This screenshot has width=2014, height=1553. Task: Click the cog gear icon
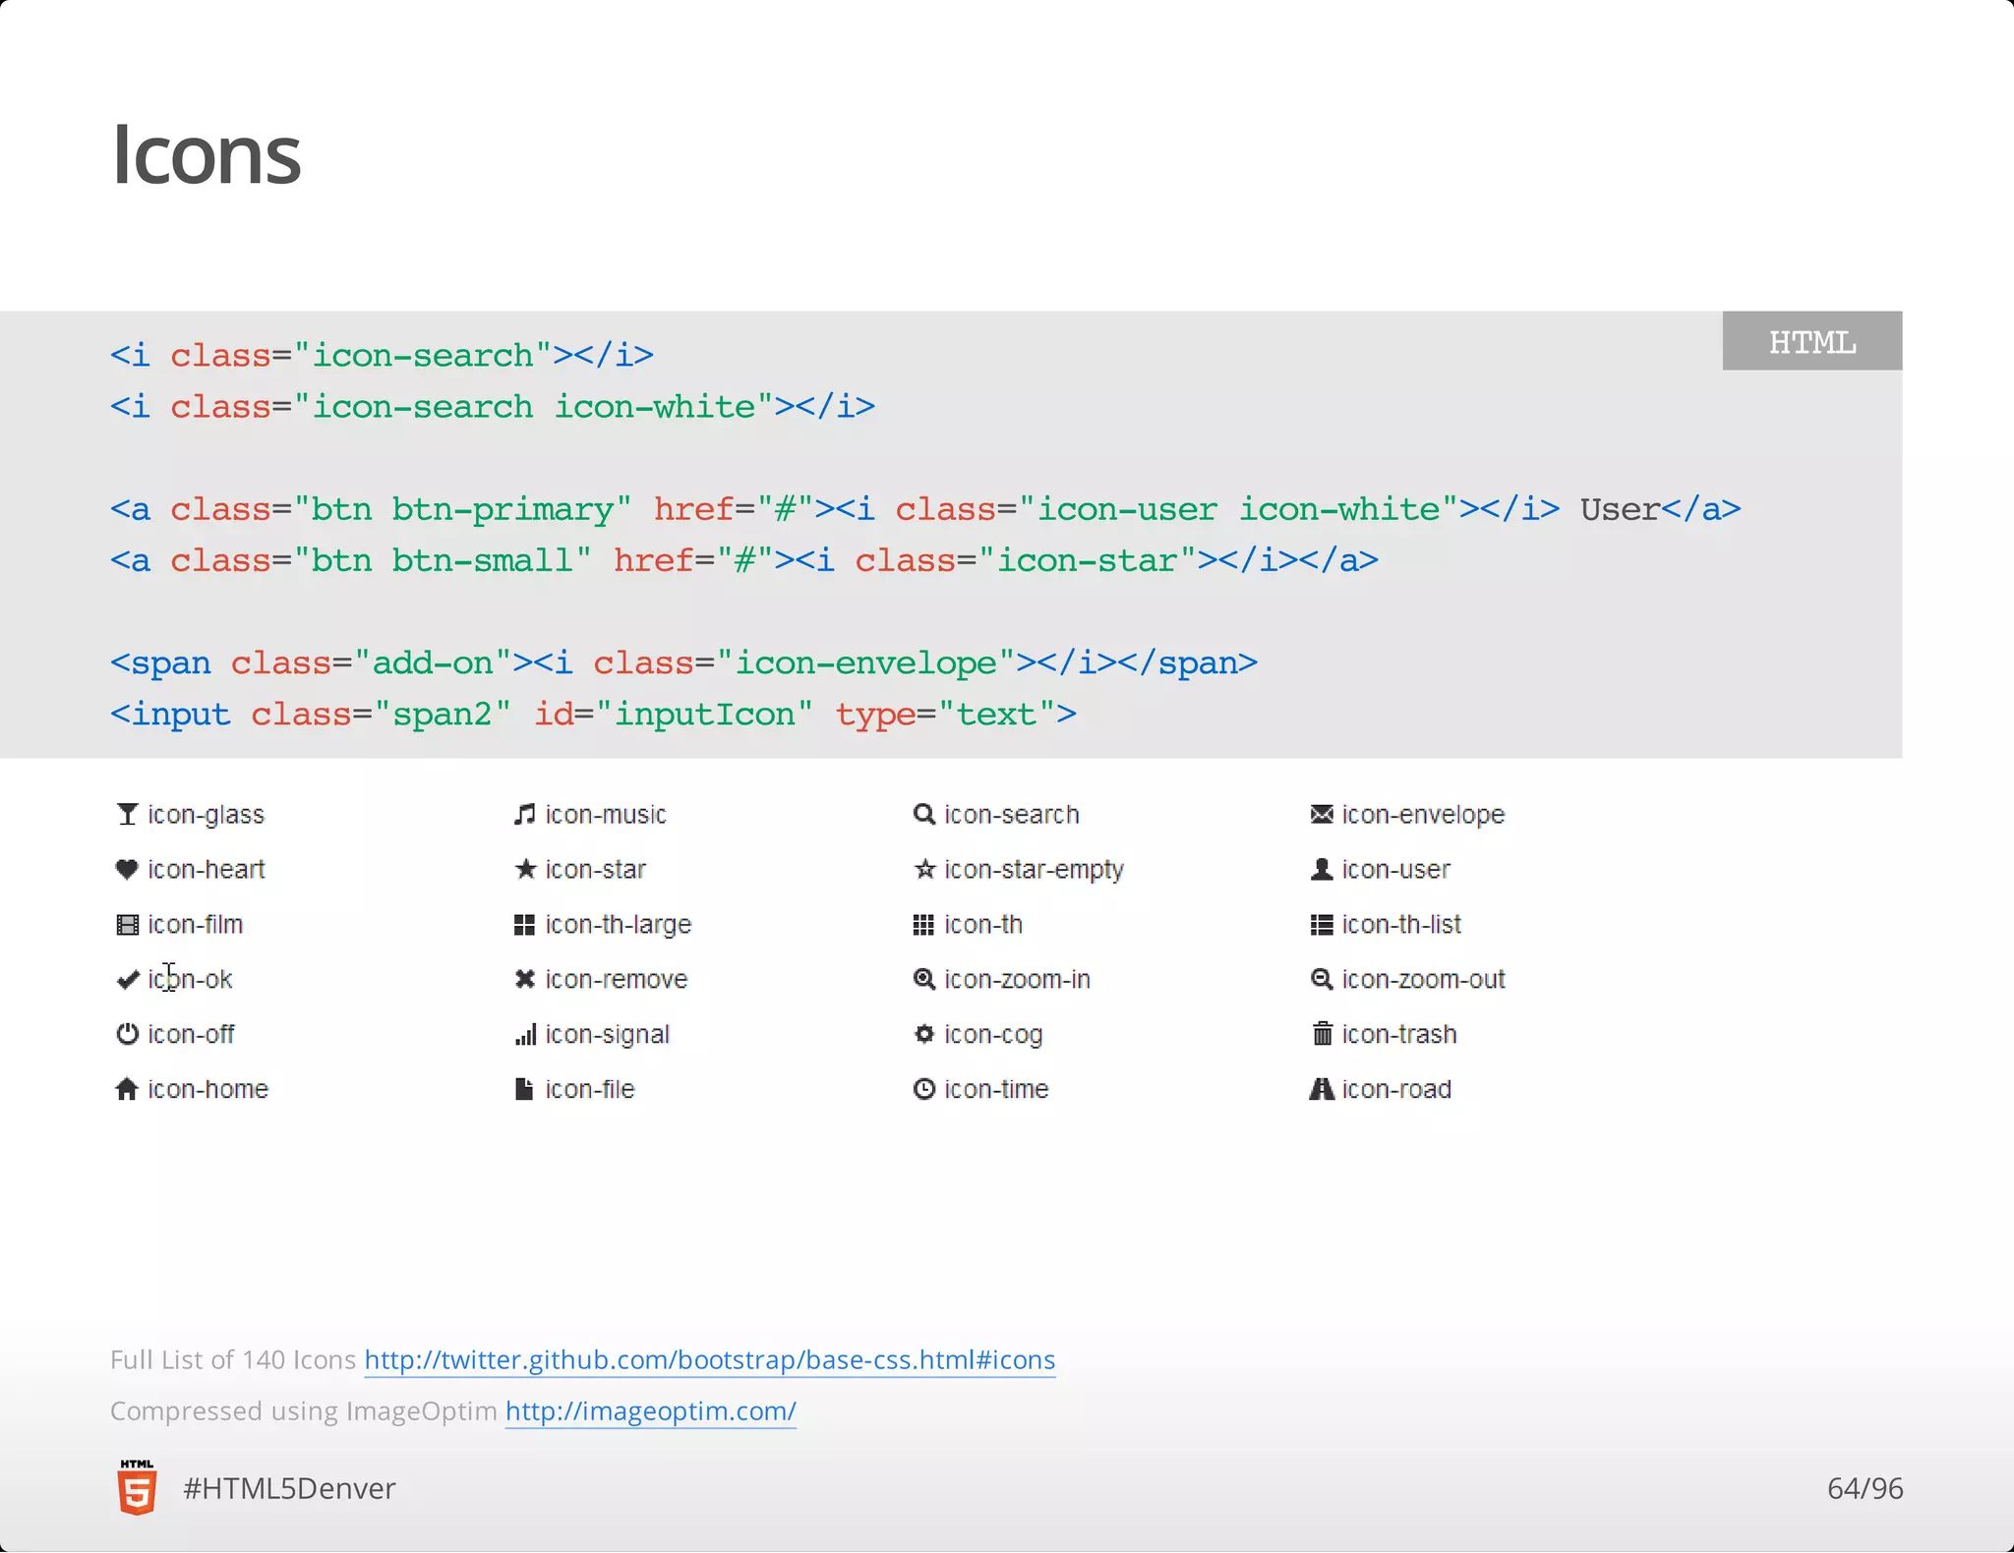923,1034
